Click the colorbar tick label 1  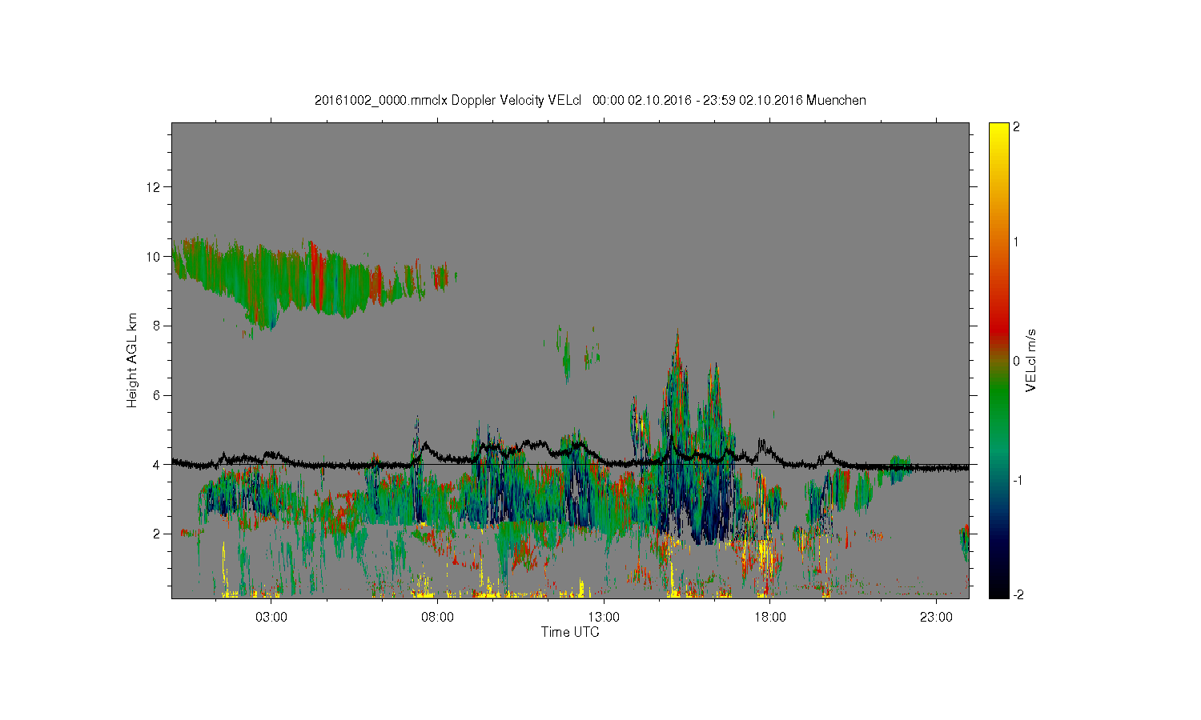[1017, 242]
